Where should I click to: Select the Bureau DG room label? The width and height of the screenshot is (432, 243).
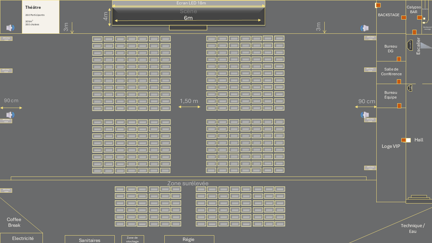391,49
